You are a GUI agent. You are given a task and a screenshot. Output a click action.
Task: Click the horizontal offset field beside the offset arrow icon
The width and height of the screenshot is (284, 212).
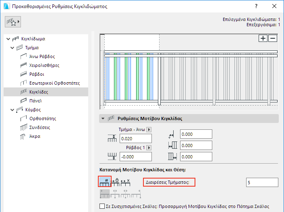196,134
